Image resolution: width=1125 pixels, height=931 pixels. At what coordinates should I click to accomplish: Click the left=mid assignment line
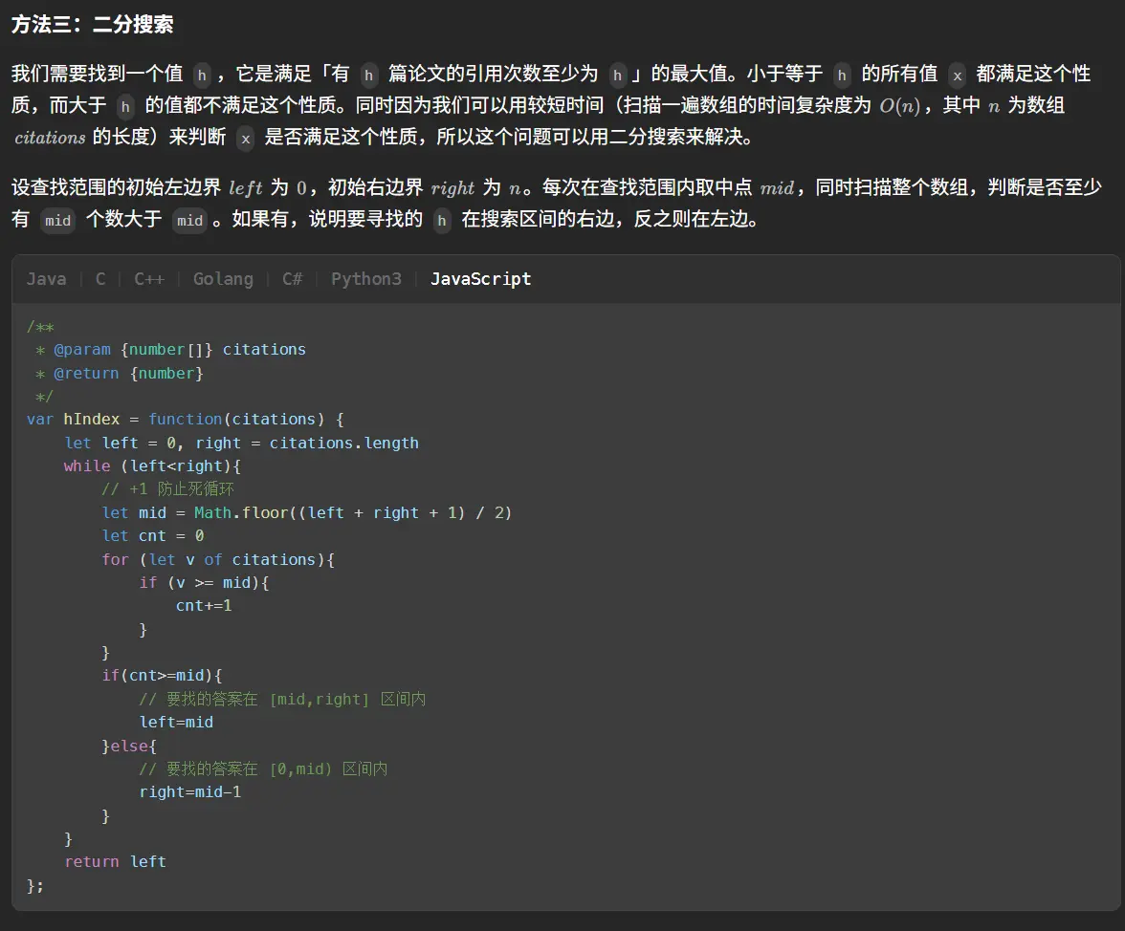176,722
